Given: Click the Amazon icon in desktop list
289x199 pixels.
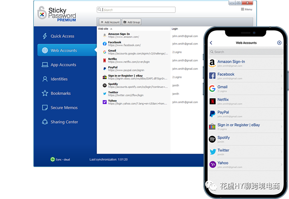Looking at the screenshot, I should (x=105, y=35).
